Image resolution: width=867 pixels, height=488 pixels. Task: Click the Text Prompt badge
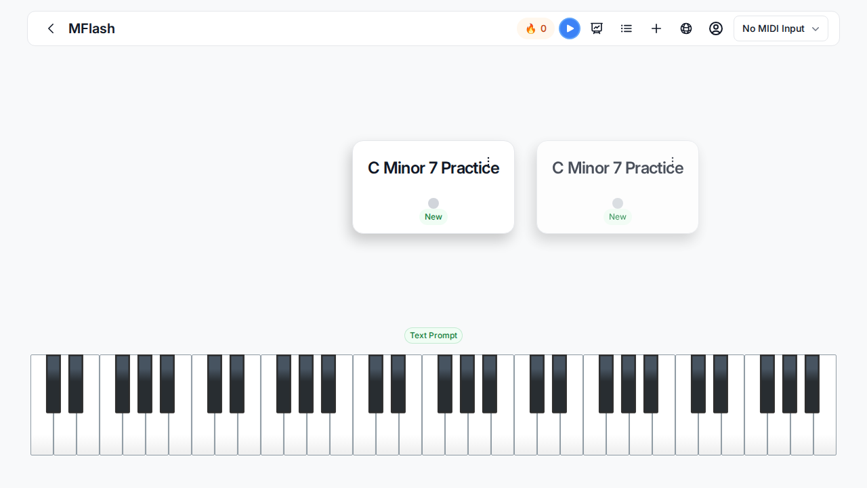433,335
